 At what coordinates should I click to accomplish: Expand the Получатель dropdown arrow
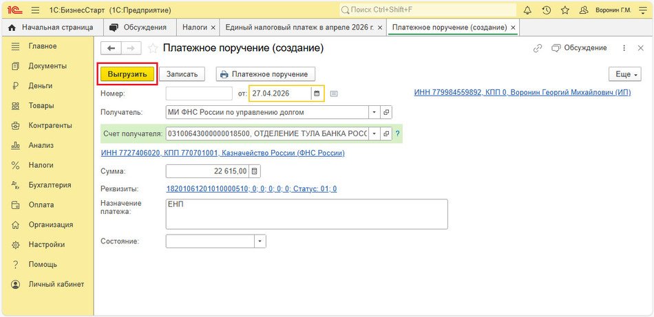374,112
